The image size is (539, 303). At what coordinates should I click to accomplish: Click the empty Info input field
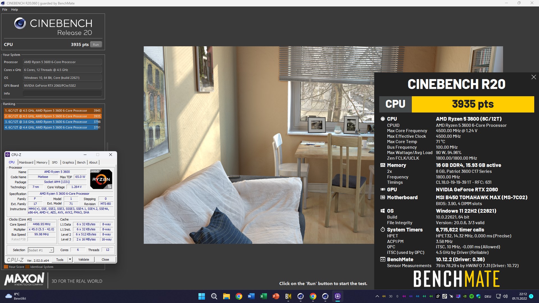click(x=62, y=93)
